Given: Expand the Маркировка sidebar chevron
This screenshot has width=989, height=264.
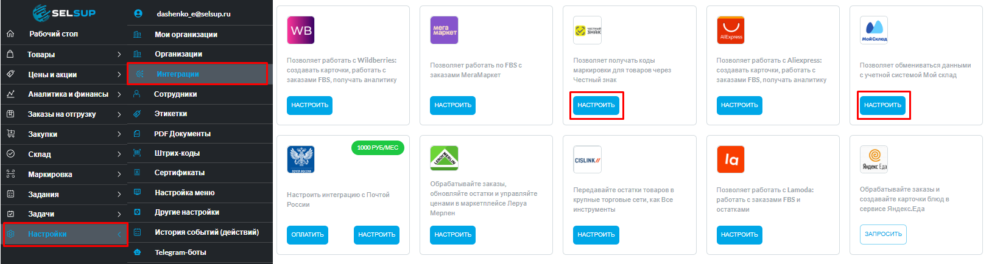Looking at the screenshot, I should 119,175.
